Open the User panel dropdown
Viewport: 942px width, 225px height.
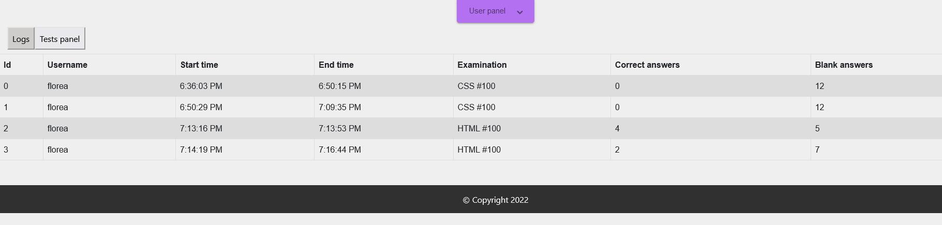496,11
